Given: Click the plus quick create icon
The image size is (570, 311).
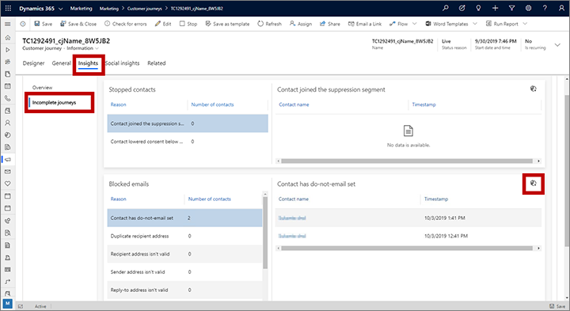Looking at the screenshot, I should pyautogui.click(x=495, y=8).
